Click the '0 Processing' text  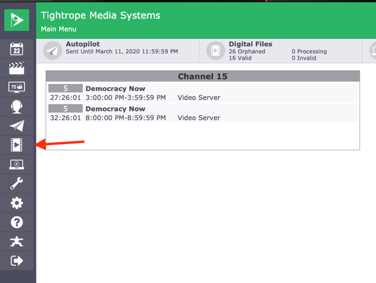[x=309, y=52]
